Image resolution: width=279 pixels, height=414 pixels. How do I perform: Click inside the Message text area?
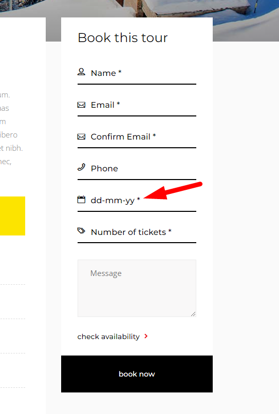(137, 288)
